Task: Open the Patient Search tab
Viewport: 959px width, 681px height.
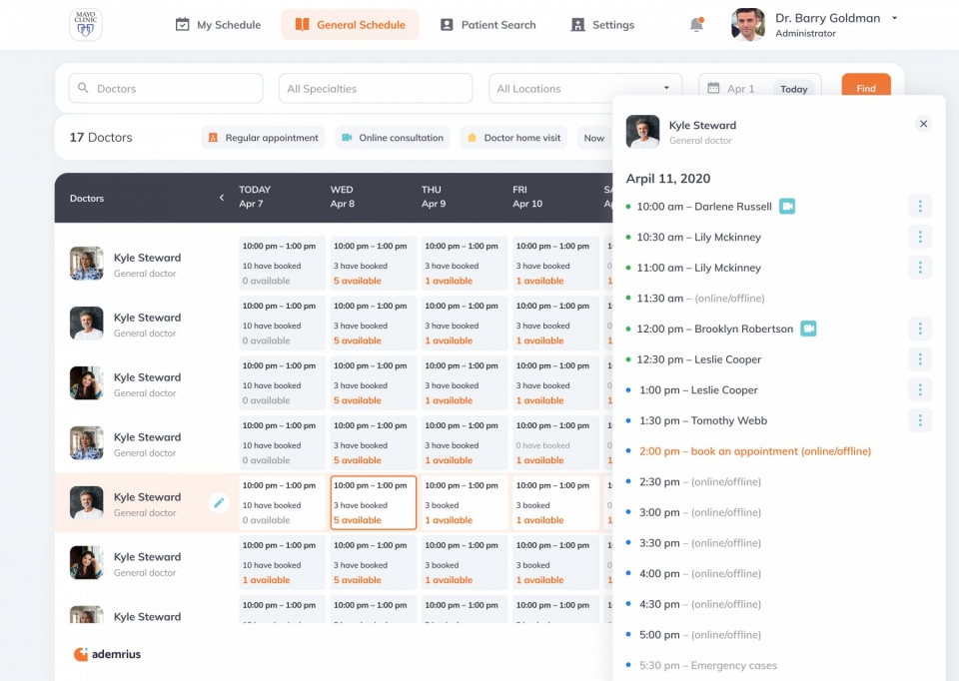Action: point(487,25)
